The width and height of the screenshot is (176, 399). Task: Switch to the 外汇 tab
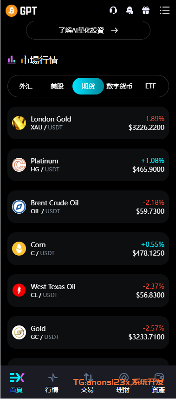point(26,86)
